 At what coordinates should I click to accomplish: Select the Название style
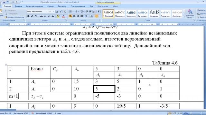[x=154, y=14]
